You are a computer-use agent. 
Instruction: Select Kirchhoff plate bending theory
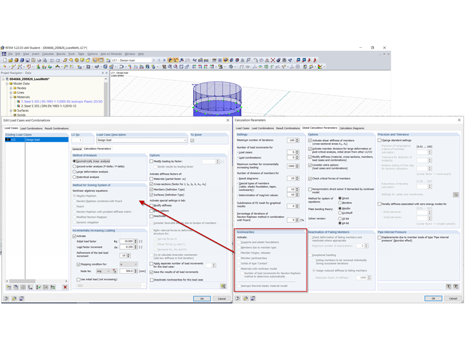[x=340, y=213]
